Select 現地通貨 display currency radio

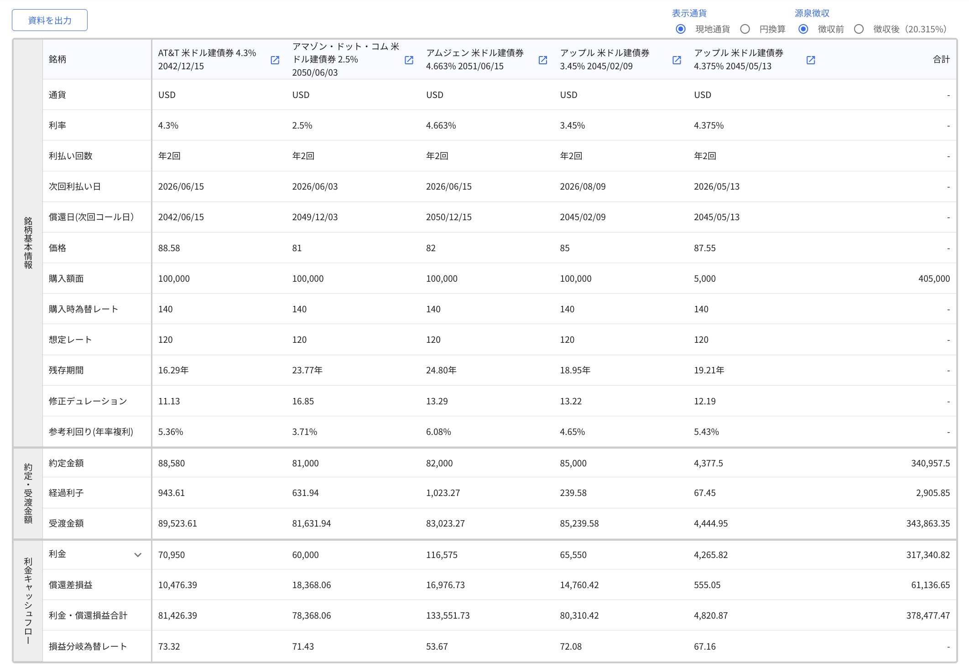coord(680,29)
